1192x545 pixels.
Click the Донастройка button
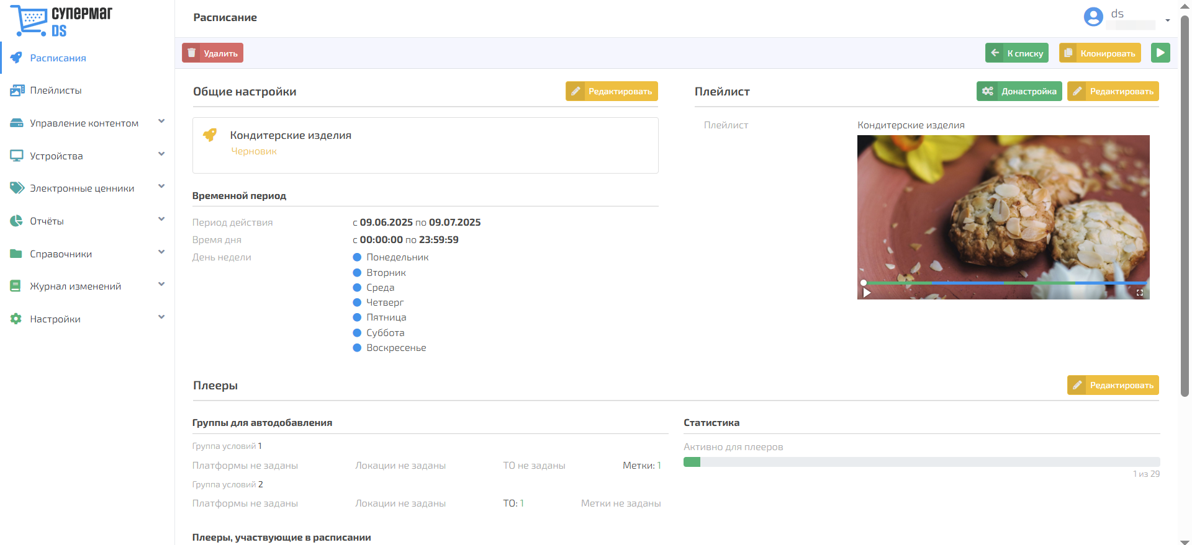click(x=1019, y=91)
